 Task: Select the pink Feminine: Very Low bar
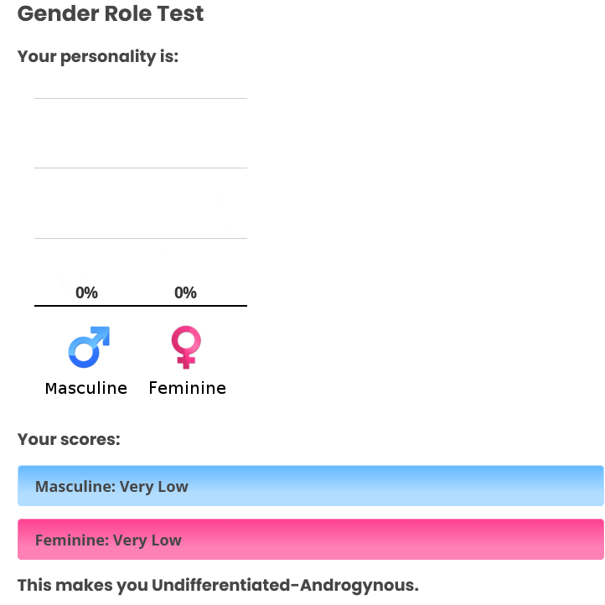[311, 540]
